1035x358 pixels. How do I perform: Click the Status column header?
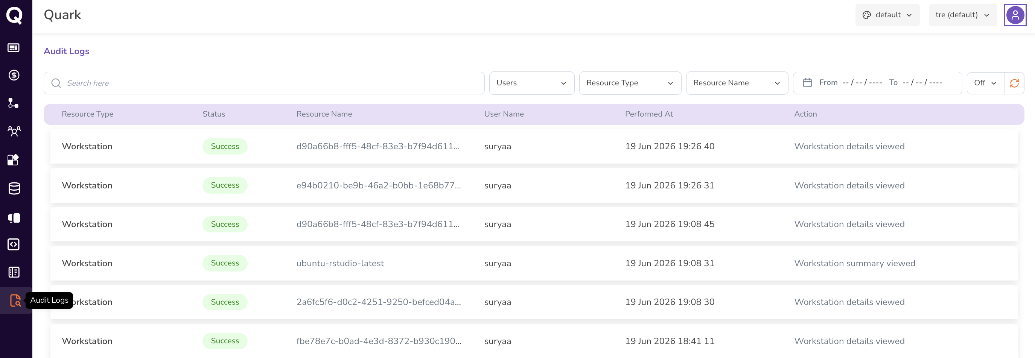(x=214, y=114)
